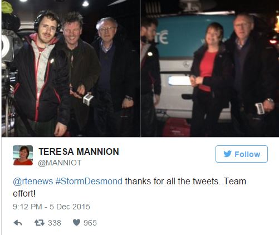
Task: Click the '5 Dec 2015' date text
Action: [70, 207]
